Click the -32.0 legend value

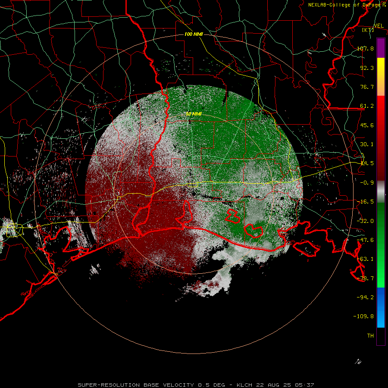[365, 221]
